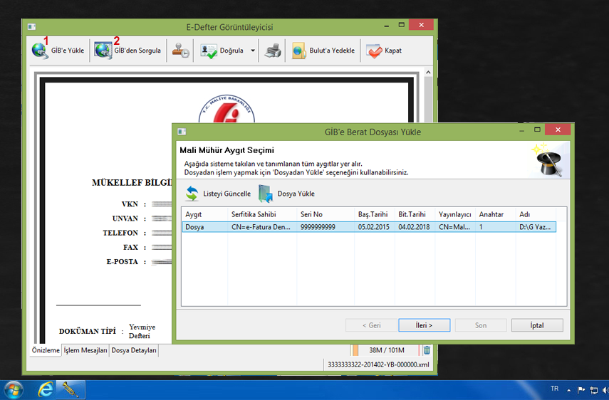The height and width of the screenshot is (400, 609).
Task: Click the trash bin icon beside memory bar
Action: (x=427, y=350)
